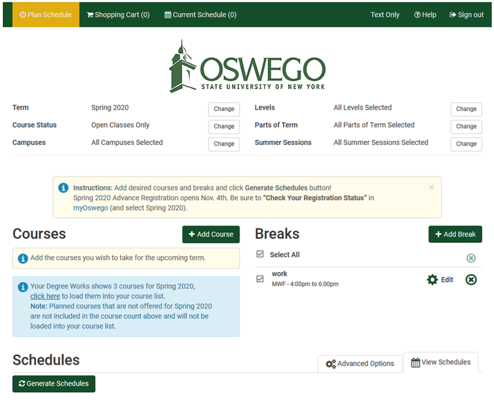Viewport: 494px width, 403px height.
Task: Remove all selected breaks icon
Action: click(x=471, y=258)
